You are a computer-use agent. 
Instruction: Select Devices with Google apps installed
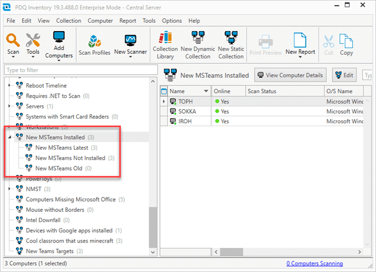click(69, 230)
